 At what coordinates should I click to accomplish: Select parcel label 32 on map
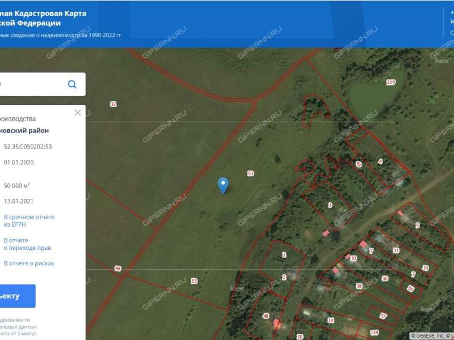tap(113, 104)
